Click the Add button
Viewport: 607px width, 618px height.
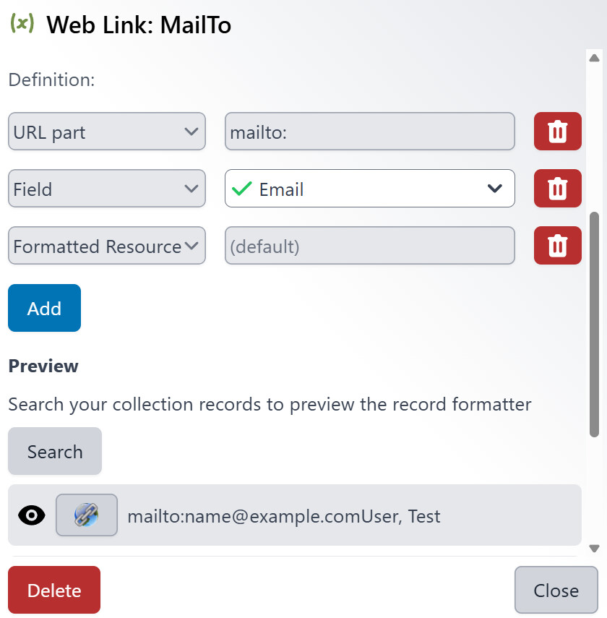coord(45,308)
